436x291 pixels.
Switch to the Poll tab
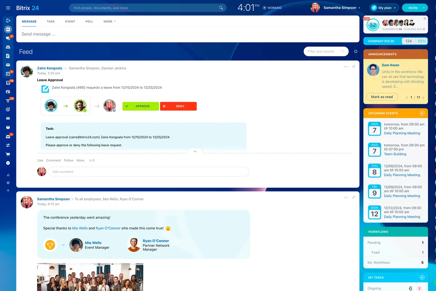[x=89, y=21]
